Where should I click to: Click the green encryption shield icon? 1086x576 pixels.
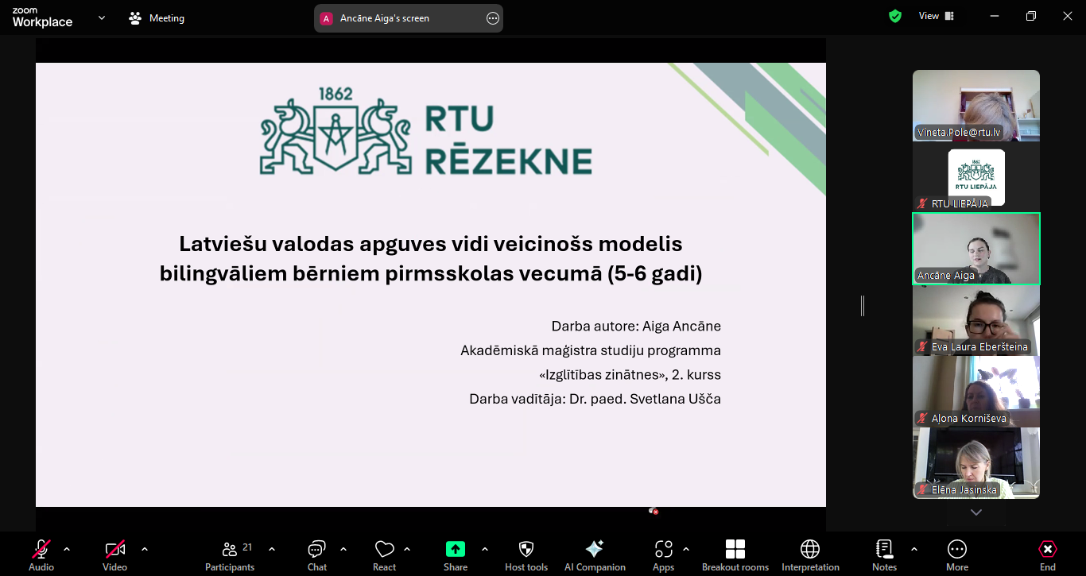[895, 16]
